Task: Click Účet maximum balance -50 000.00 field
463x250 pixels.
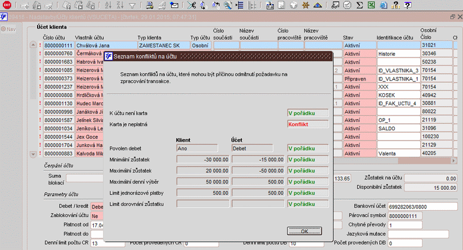Action: pyautogui.click(x=258, y=171)
